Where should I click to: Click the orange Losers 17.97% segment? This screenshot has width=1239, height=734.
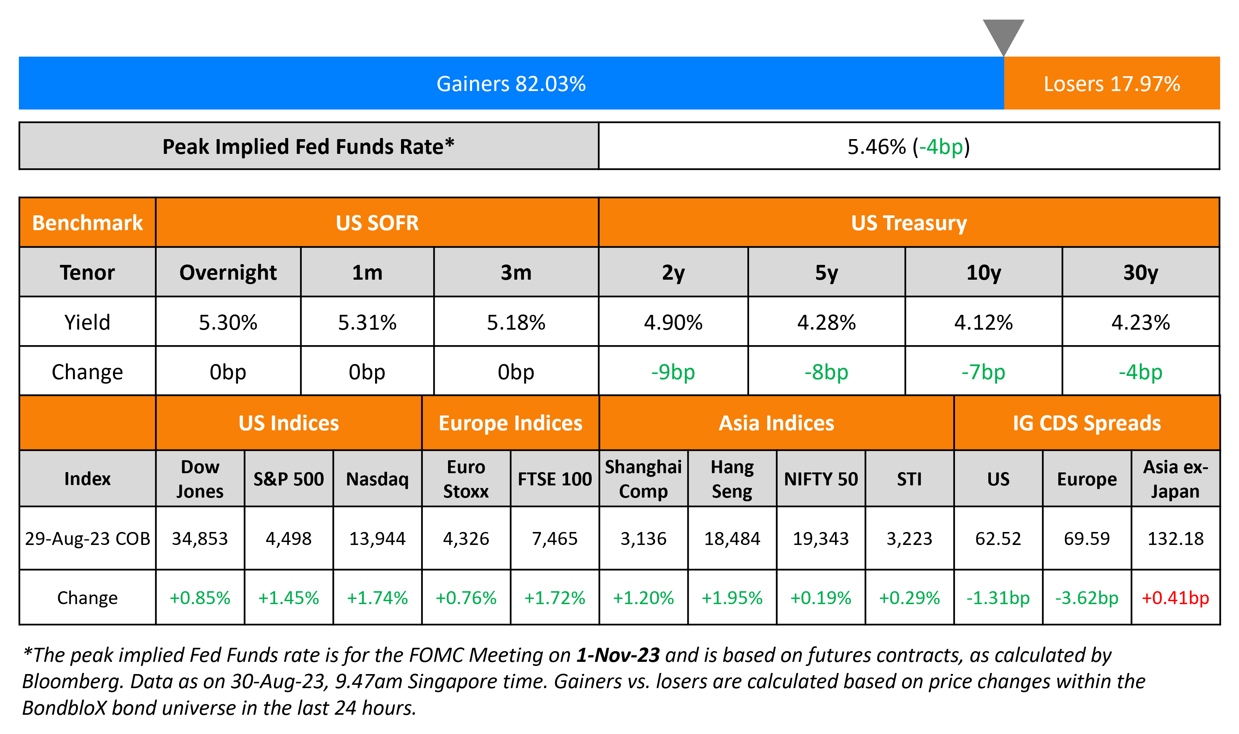pos(1112,84)
